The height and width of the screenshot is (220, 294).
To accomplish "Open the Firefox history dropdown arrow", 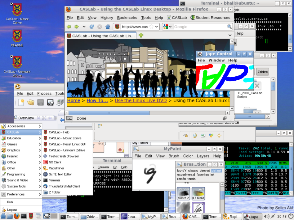I will click(84, 27).
